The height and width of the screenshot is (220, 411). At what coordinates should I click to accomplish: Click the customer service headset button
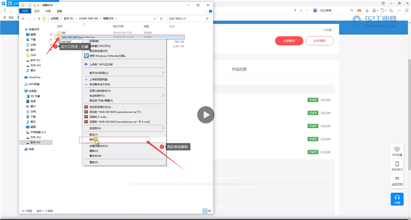click(x=397, y=199)
